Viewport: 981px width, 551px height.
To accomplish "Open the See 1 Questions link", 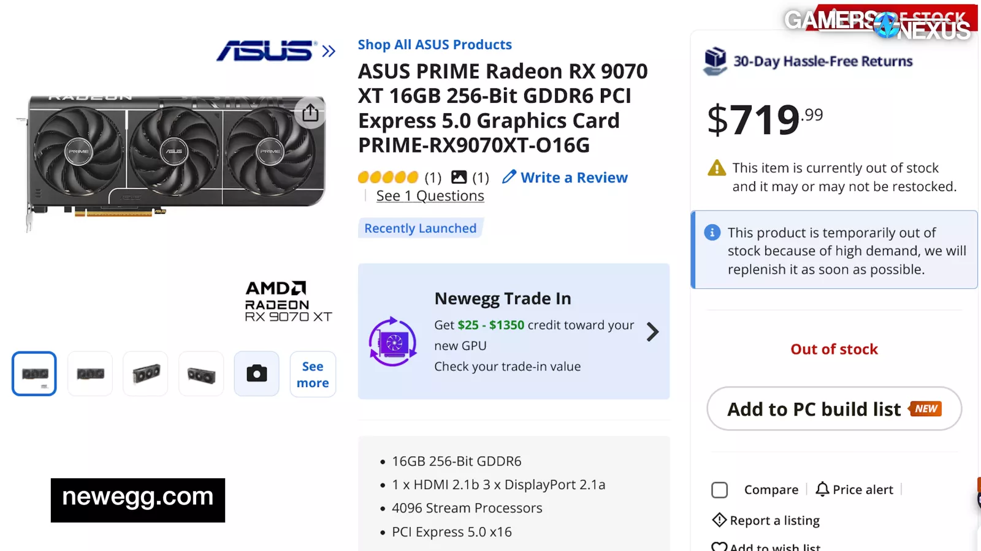I will tap(430, 196).
